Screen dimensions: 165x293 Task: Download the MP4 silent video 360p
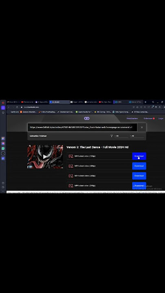139,176
